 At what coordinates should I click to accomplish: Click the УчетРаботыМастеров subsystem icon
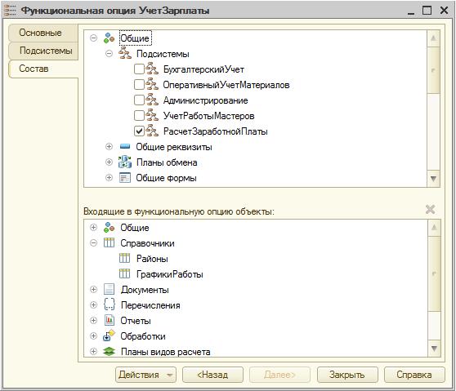152,116
